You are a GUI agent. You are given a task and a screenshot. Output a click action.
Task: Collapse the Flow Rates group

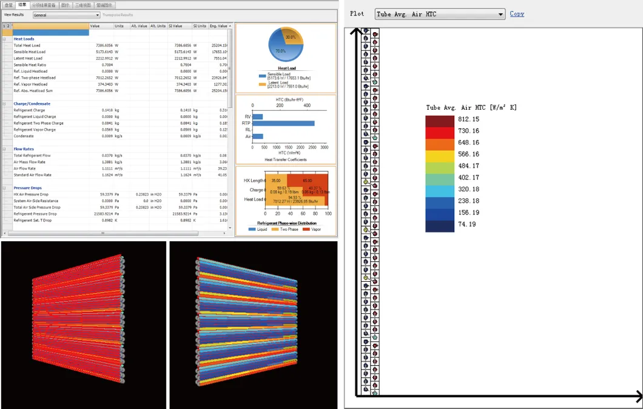coord(4,149)
